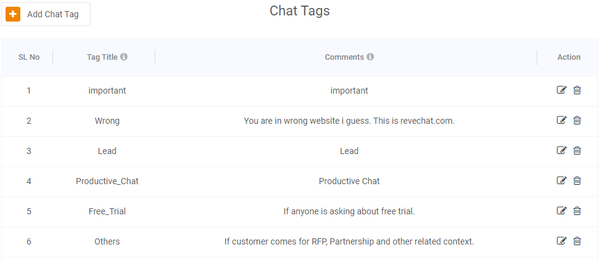Edit the Wrong tag

point(561,120)
